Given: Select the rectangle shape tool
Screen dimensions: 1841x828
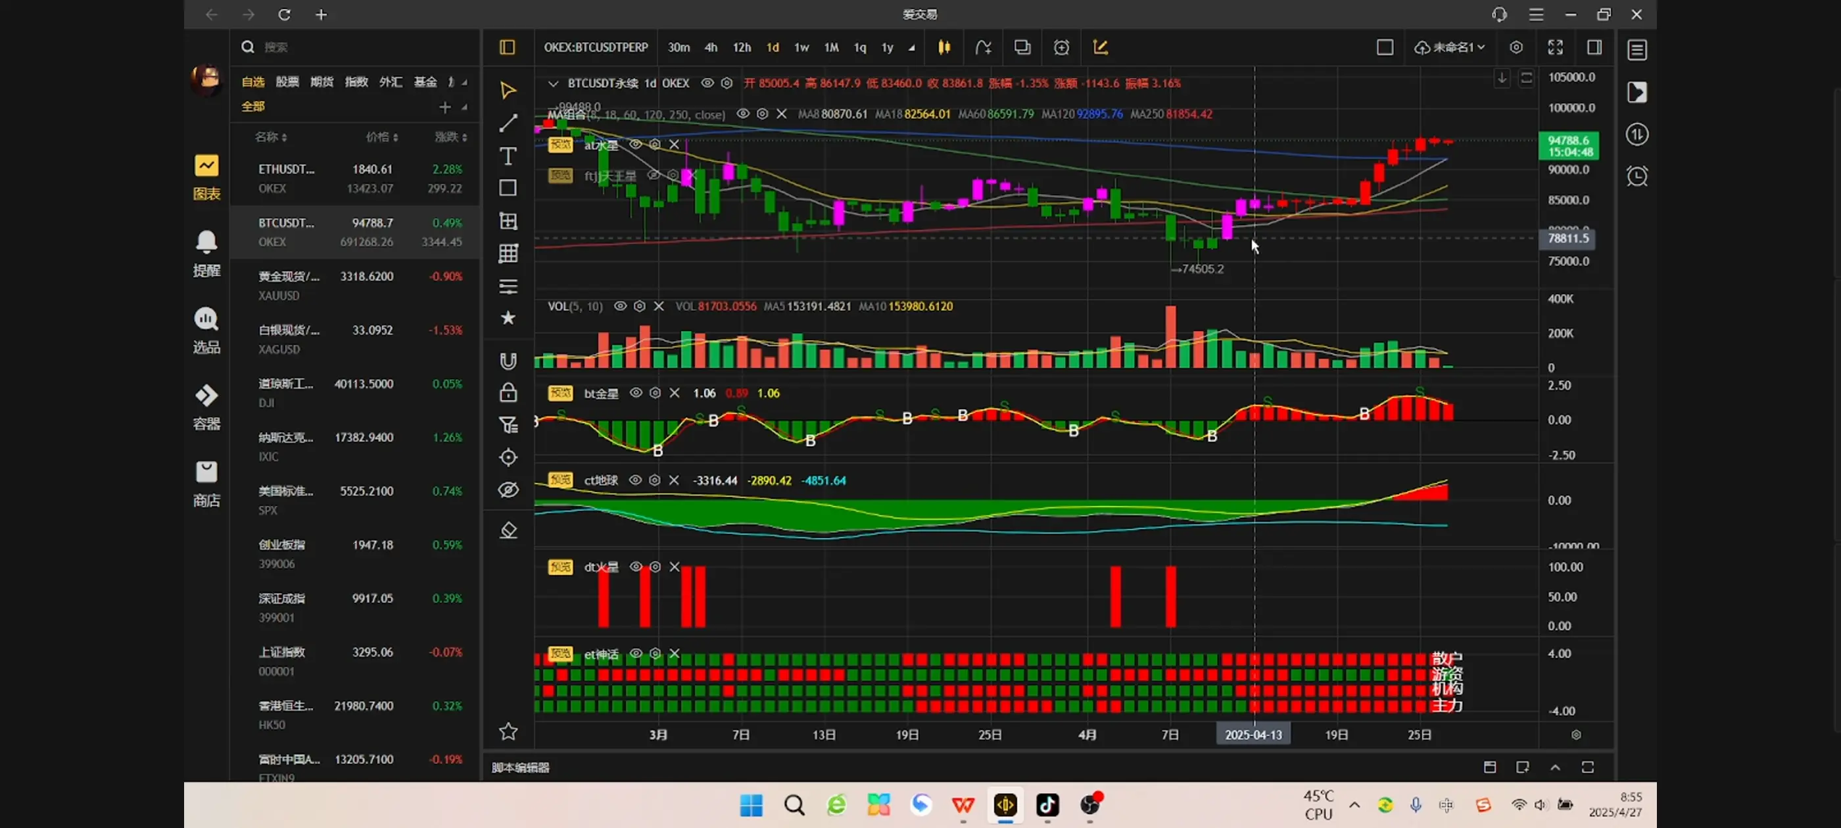Looking at the screenshot, I should coord(508,188).
